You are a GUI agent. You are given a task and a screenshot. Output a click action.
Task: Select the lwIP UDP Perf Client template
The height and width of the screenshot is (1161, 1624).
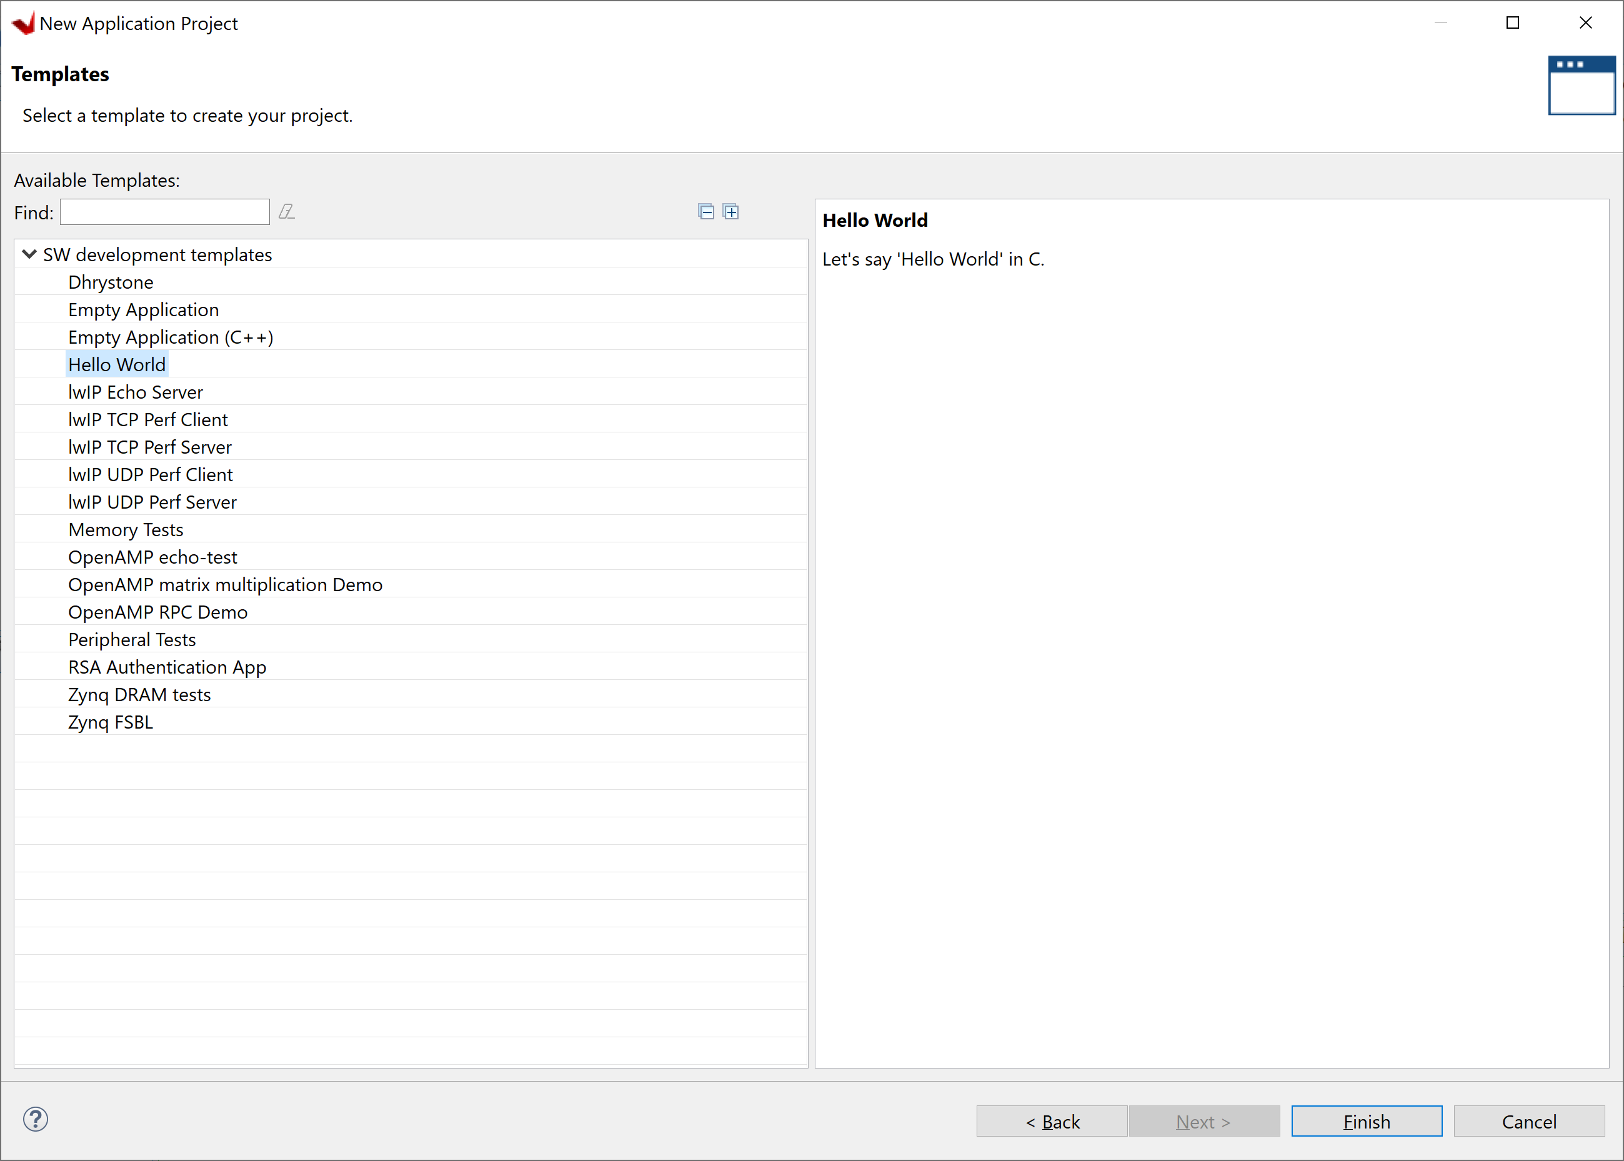point(150,474)
